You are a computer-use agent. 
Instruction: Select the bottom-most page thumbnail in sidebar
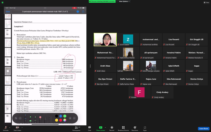click(8, 118)
